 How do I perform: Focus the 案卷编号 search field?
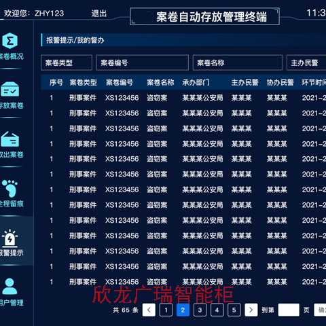coord(143,62)
